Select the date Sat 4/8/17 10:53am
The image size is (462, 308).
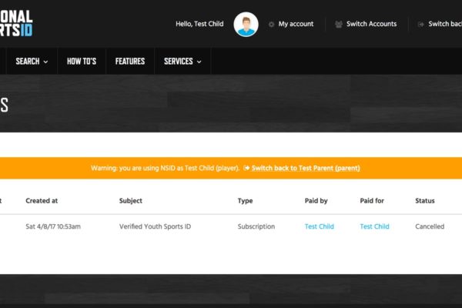53,226
